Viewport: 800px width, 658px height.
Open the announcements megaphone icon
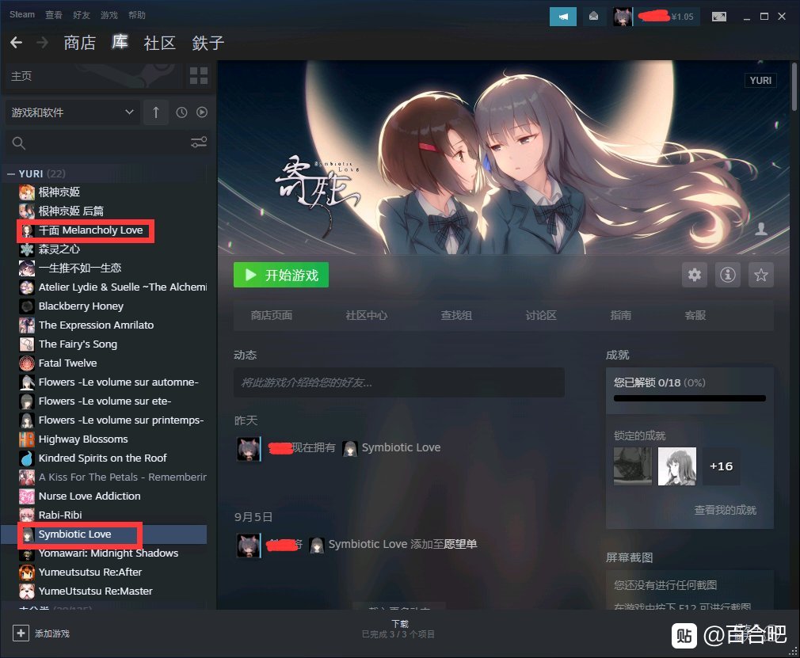point(562,17)
